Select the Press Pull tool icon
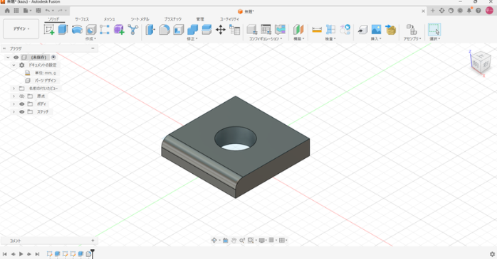The image size is (497, 259). (150, 30)
